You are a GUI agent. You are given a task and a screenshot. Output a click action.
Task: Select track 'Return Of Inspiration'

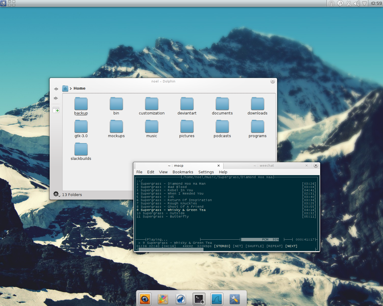[226, 200]
